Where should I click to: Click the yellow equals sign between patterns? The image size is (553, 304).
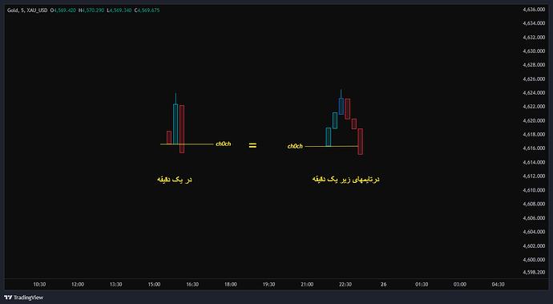(252, 145)
